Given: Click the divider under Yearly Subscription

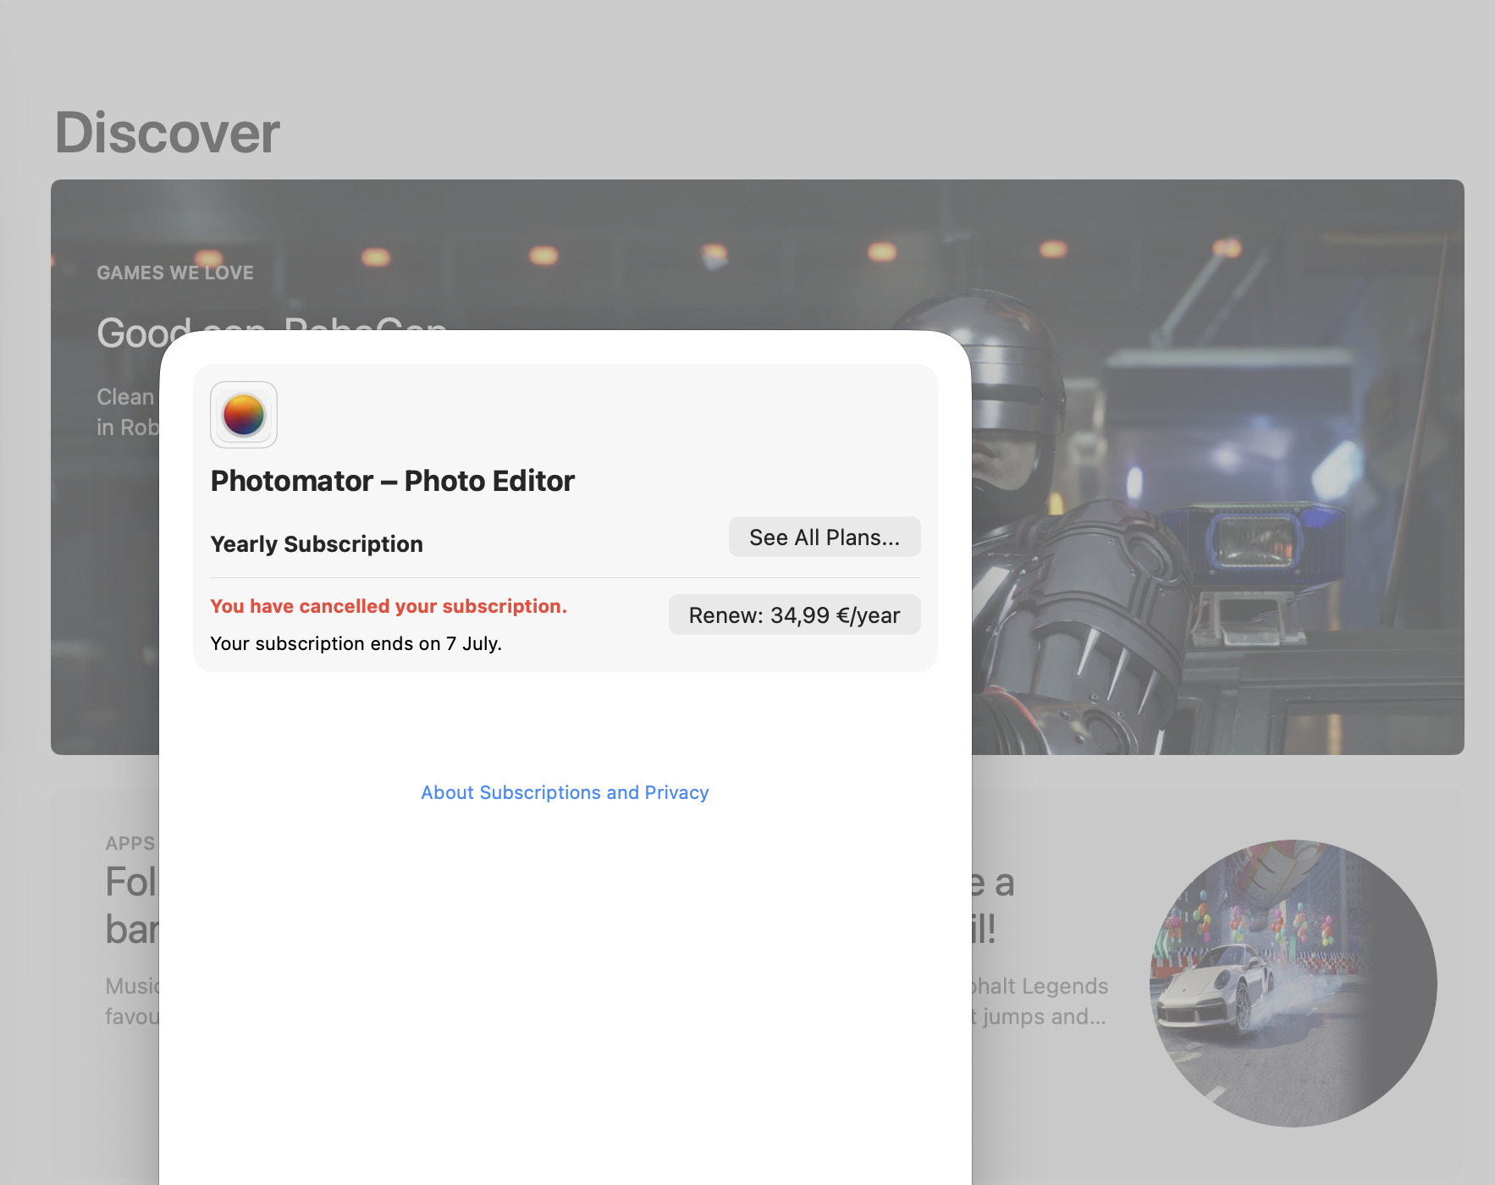Looking at the screenshot, I should click(565, 575).
